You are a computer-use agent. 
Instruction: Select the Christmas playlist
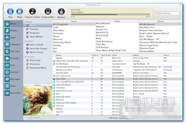point(38,64)
